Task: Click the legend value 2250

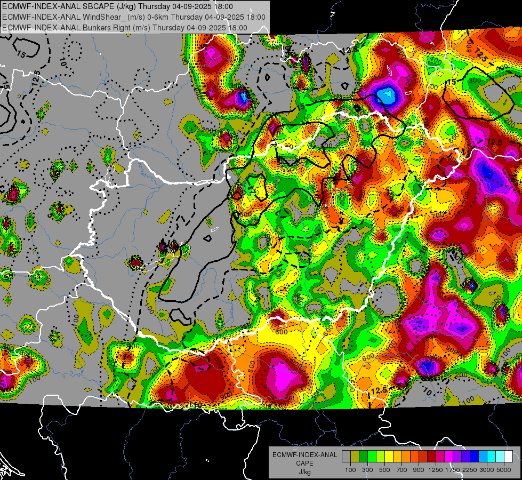Action: 470,470
